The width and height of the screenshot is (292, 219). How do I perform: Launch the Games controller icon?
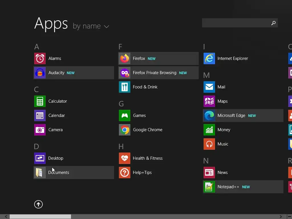pyautogui.click(x=125, y=115)
